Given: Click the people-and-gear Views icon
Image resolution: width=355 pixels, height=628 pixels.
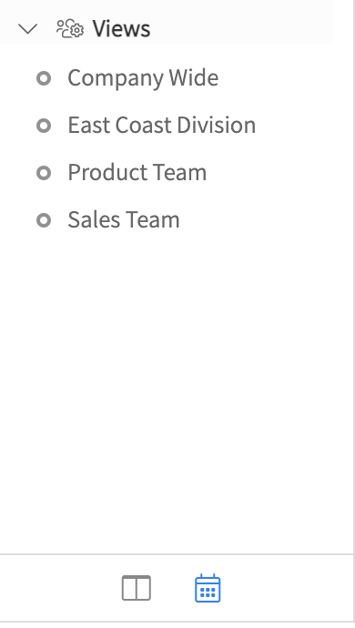Looking at the screenshot, I should [x=70, y=29].
